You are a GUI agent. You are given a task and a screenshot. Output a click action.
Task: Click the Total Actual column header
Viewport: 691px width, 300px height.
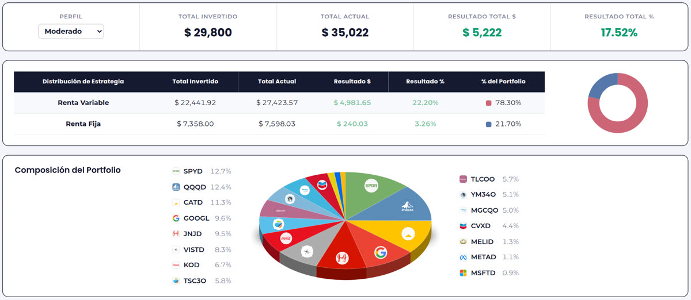point(277,82)
